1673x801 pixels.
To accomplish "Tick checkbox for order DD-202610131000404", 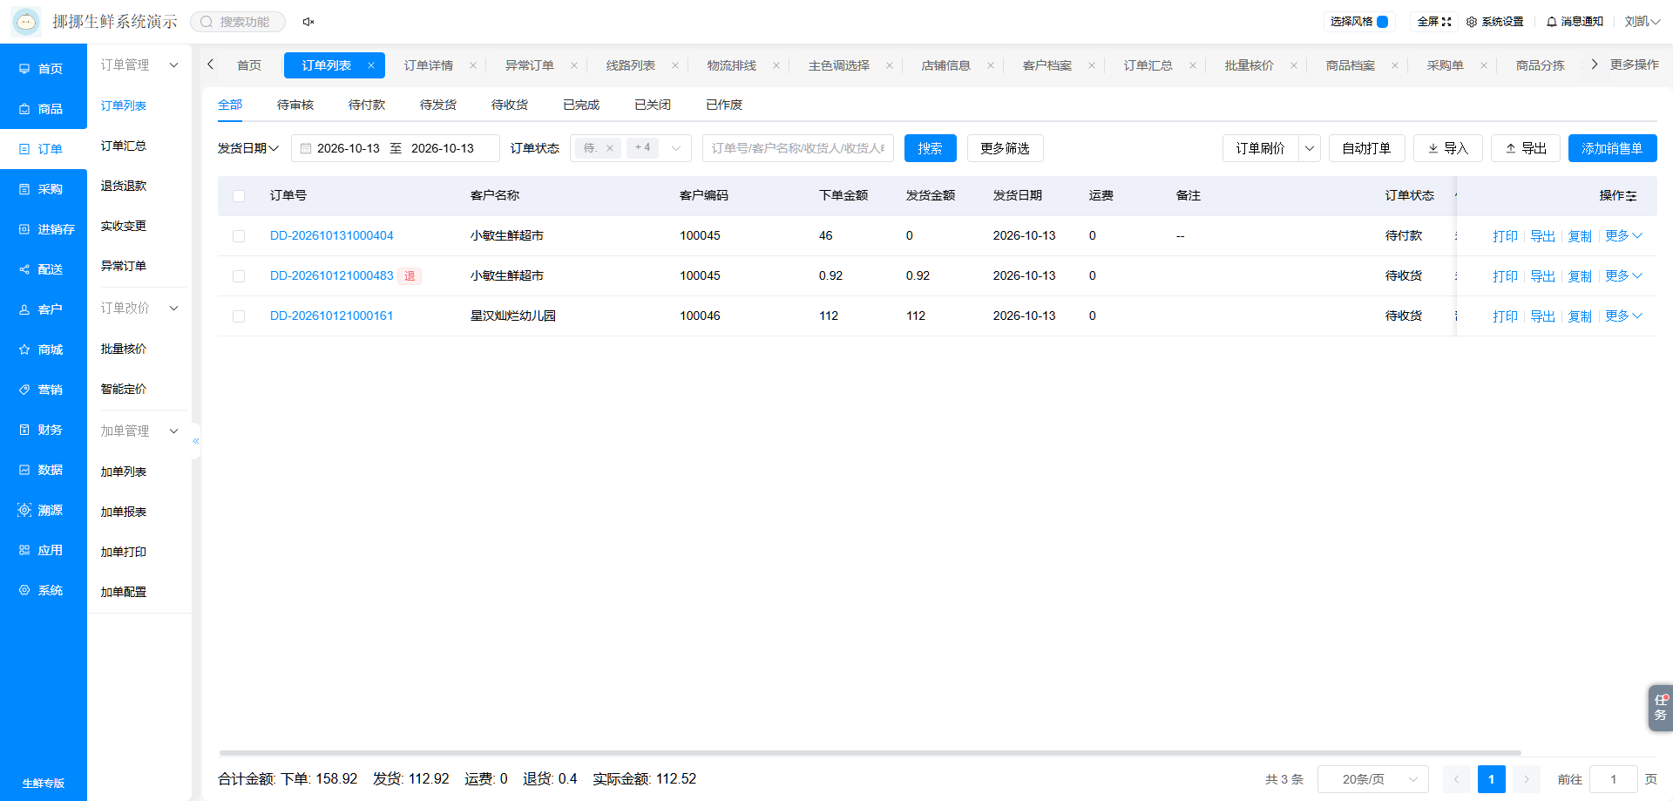I will [x=239, y=236].
